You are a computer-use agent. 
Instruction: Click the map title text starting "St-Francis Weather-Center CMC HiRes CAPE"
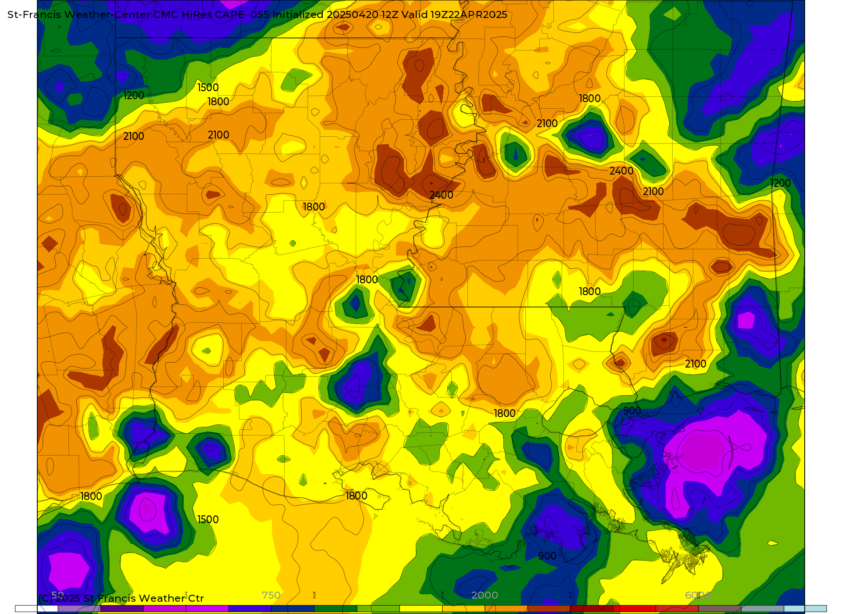tap(257, 14)
